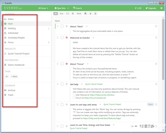Viewport: 166px width, 133px height.
Task: Star Learn to use Time, Energy task
Action: click(67, 126)
